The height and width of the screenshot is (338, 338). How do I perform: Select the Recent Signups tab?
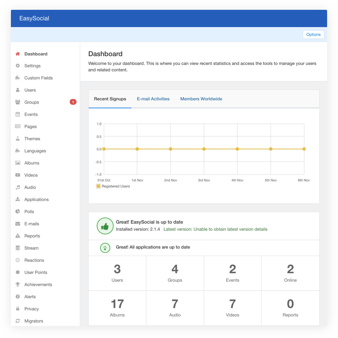pos(110,99)
